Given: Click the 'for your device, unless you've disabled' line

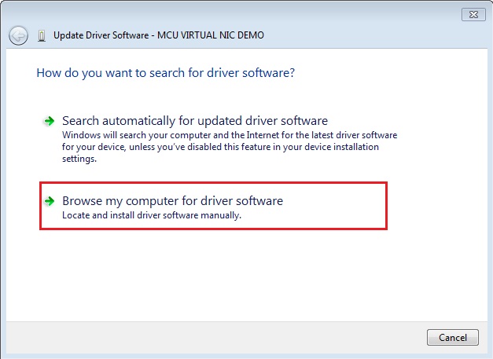Looking at the screenshot, I should coord(219,147).
